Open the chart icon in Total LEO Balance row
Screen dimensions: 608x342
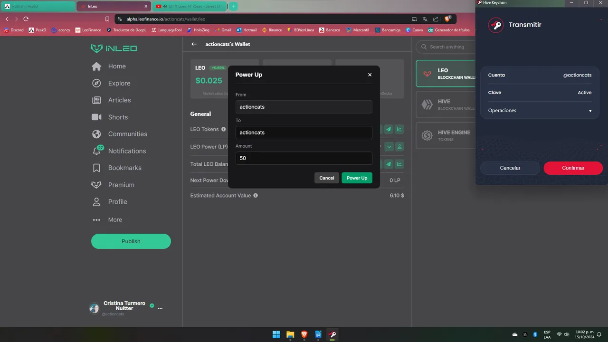pos(399,164)
